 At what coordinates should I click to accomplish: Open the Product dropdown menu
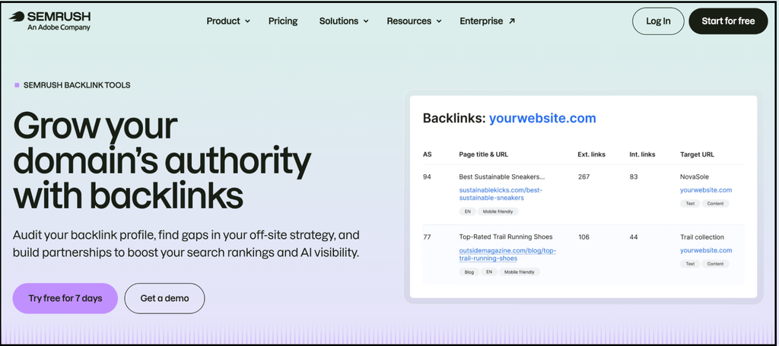[x=228, y=21]
